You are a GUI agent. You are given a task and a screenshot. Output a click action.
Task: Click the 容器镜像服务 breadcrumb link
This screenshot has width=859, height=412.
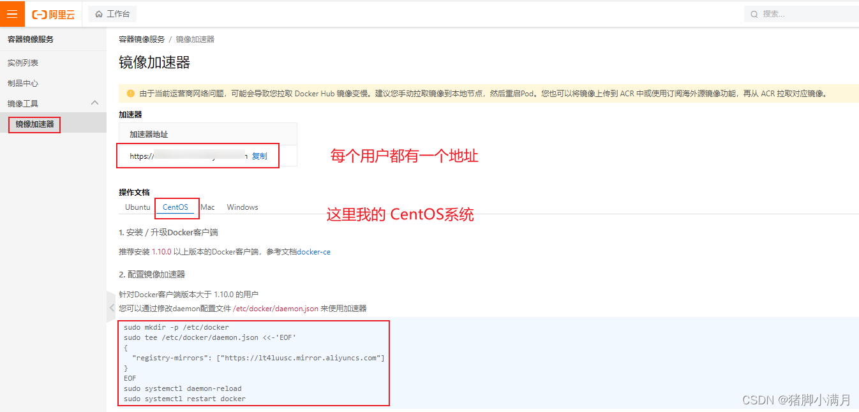tap(142, 40)
